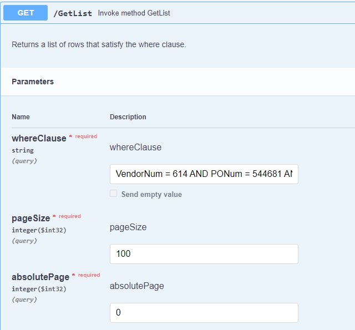Screen dimensions: 355x330
Task: Click the bold pageSize parameter name
Action: click(x=31, y=218)
